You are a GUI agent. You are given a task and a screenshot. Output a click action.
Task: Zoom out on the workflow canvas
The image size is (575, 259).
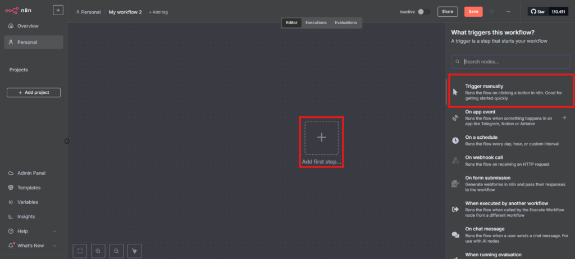(116, 251)
